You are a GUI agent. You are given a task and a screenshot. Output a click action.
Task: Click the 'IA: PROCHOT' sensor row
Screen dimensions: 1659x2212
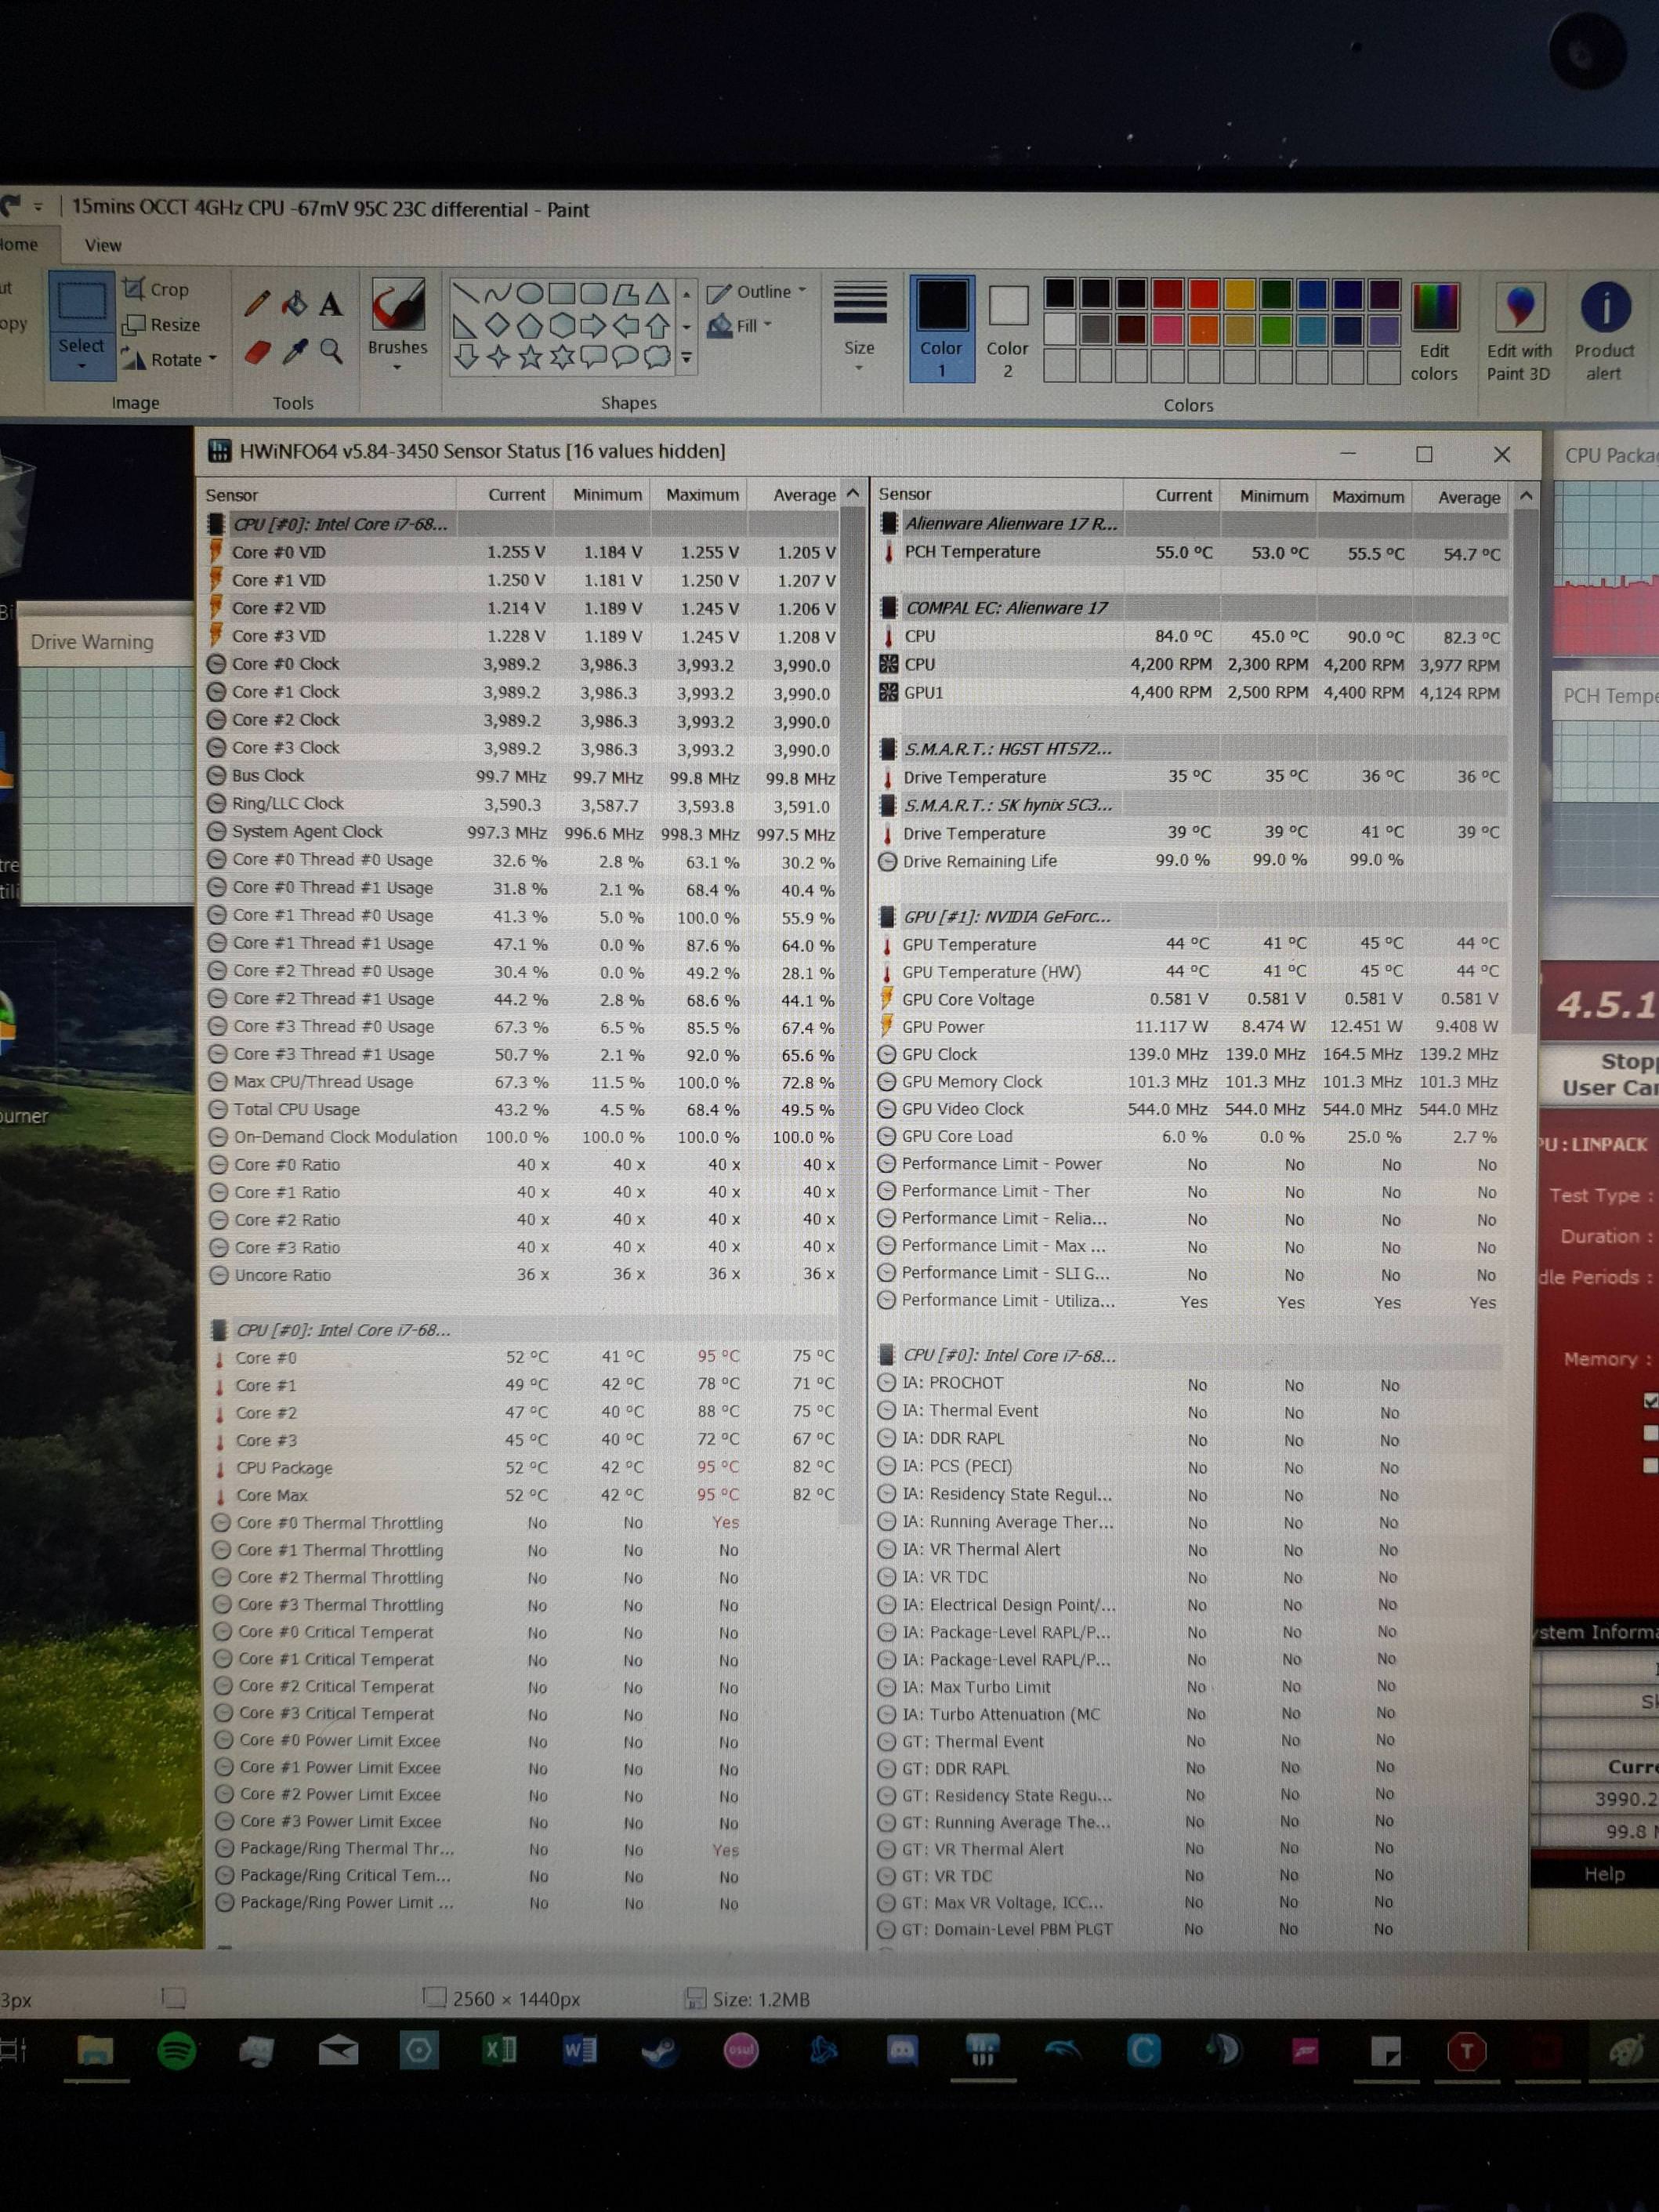click(1188, 1384)
